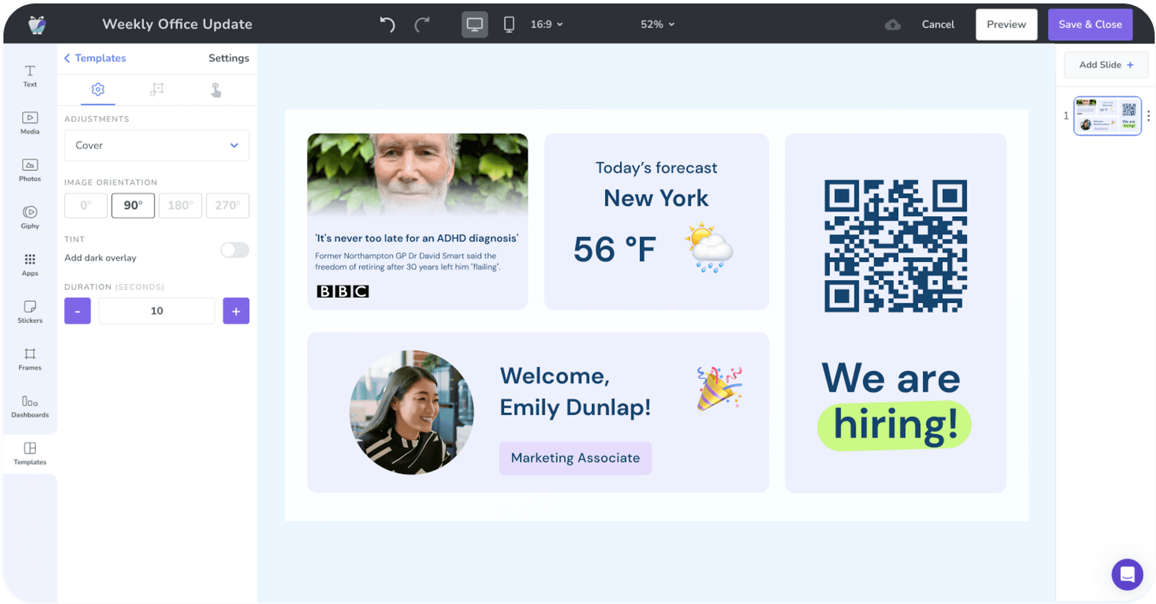Enable the Add dark overlay tint
The image size is (1156, 604).
click(x=234, y=250)
